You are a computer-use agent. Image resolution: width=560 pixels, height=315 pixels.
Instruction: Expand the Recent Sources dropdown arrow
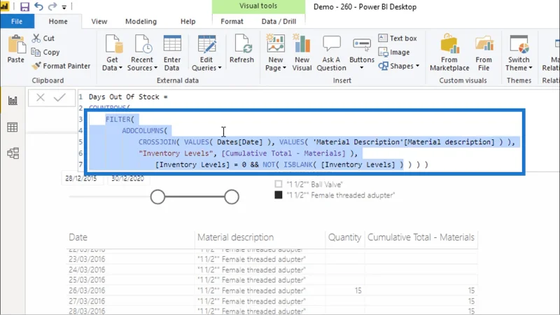[x=155, y=68]
